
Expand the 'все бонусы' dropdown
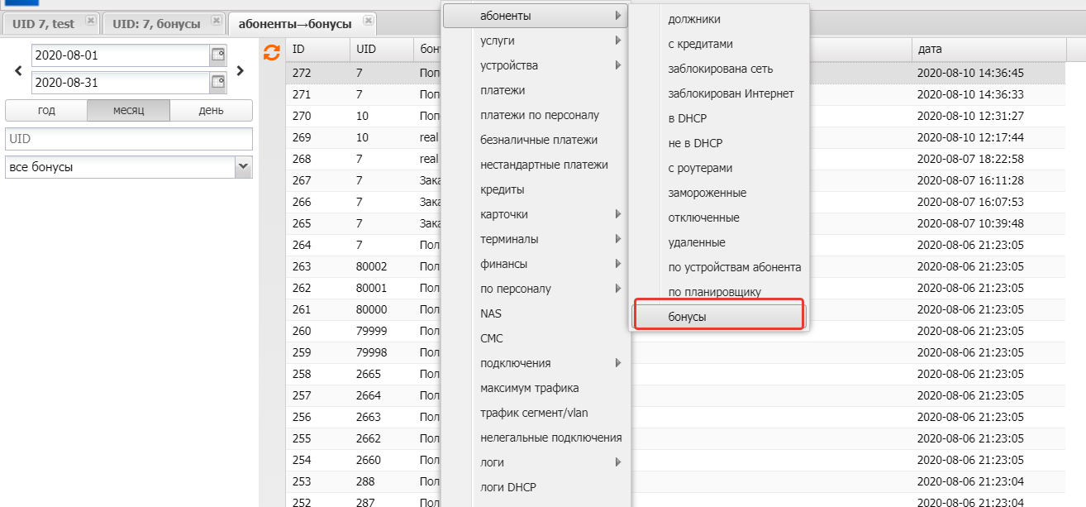pyautogui.click(x=243, y=167)
